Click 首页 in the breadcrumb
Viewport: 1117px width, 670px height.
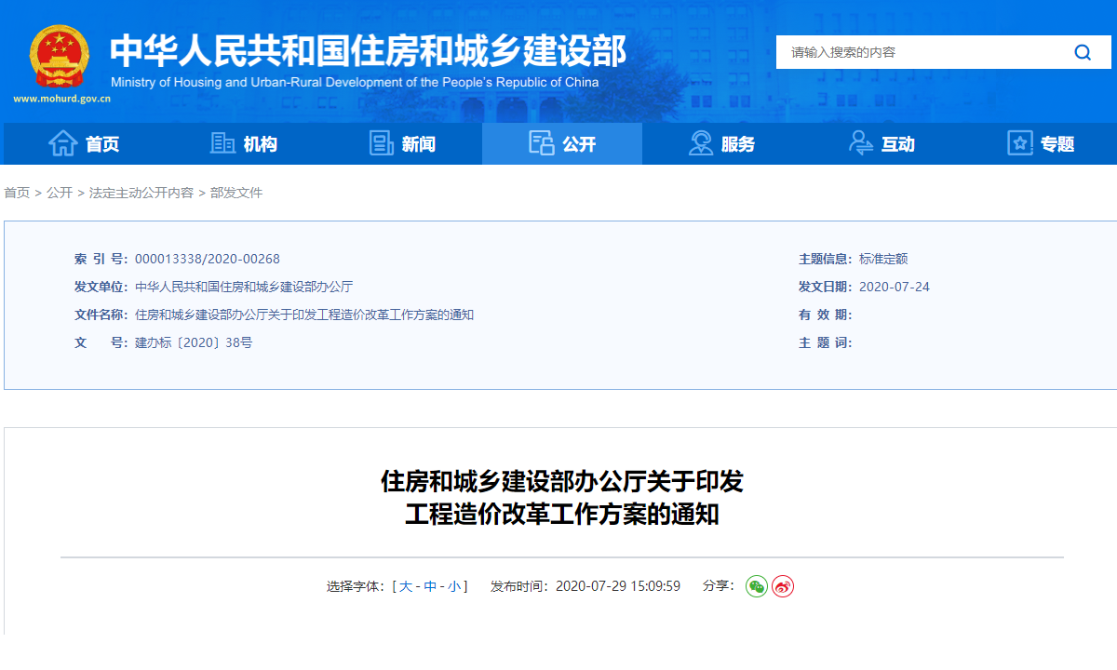tap(17, 193)
